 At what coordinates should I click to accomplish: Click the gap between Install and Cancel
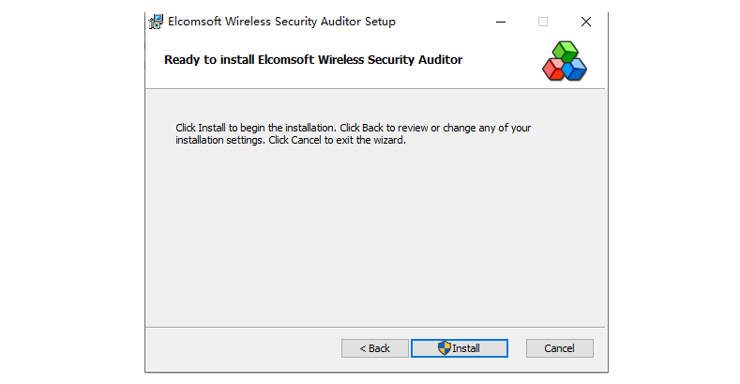coord(517,348)
